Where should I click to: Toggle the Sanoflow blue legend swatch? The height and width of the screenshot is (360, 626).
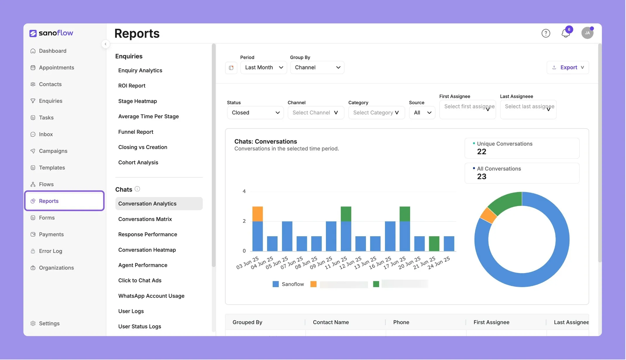[276, 284]
